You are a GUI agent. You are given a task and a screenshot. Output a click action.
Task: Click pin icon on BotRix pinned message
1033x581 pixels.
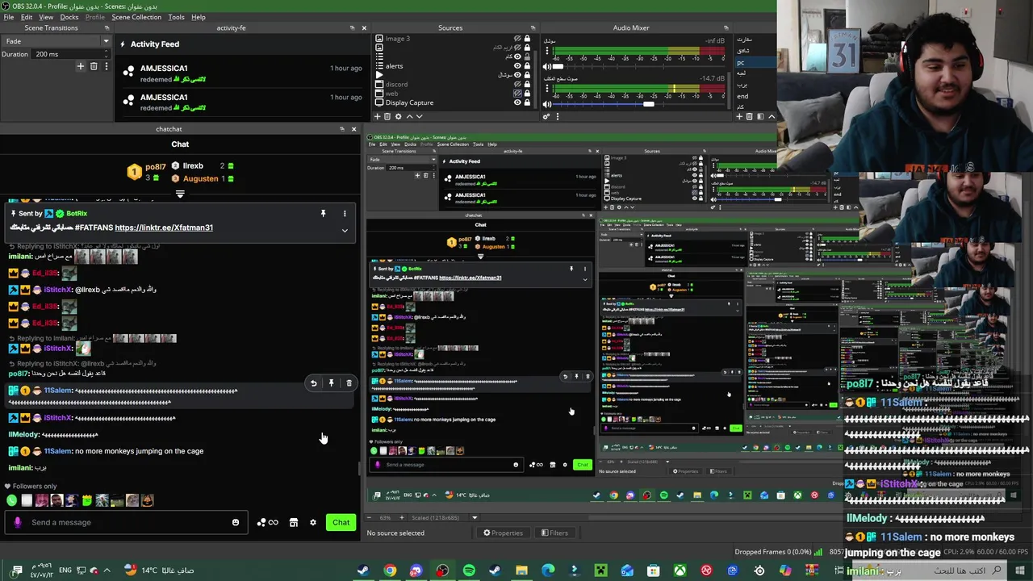pos(323,213)
